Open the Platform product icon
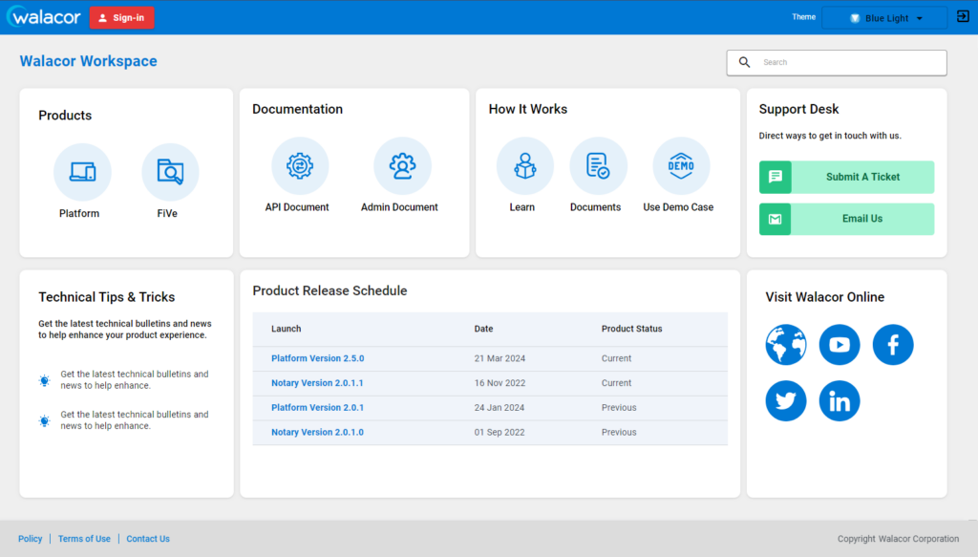This screenshot has width=978, height=557. pyautogui.click(x=82, y=173)
